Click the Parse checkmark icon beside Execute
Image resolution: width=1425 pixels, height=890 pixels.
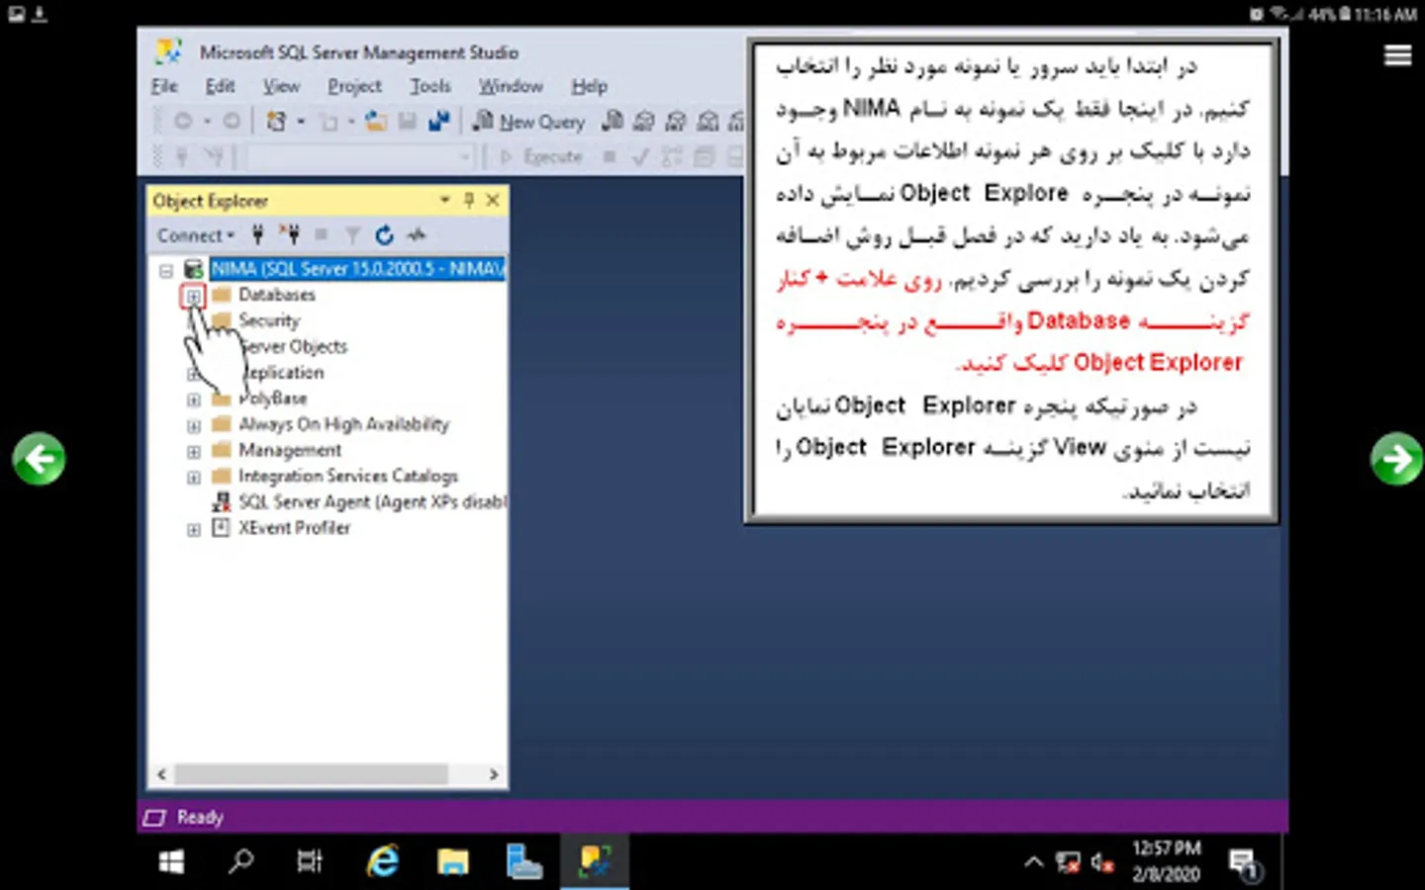tap(640, 156)
